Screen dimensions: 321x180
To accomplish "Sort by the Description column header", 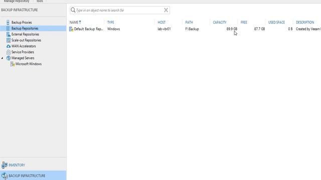I will tap(305, 22).
